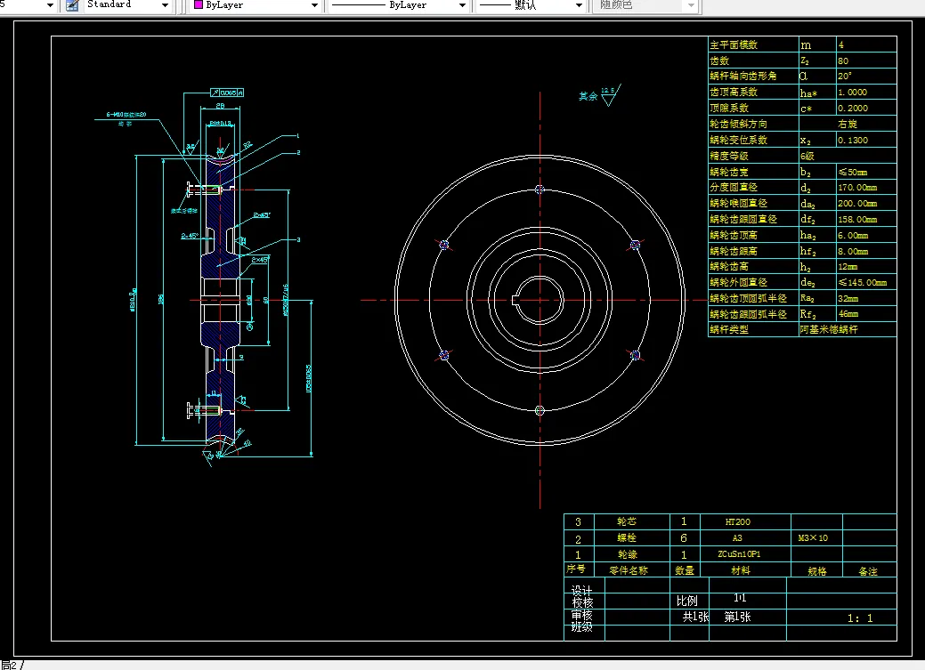The height and width of the screenshot is (670, 925).
Task: Click the M3×10 specification cell
Action: [x=813, y=538]
